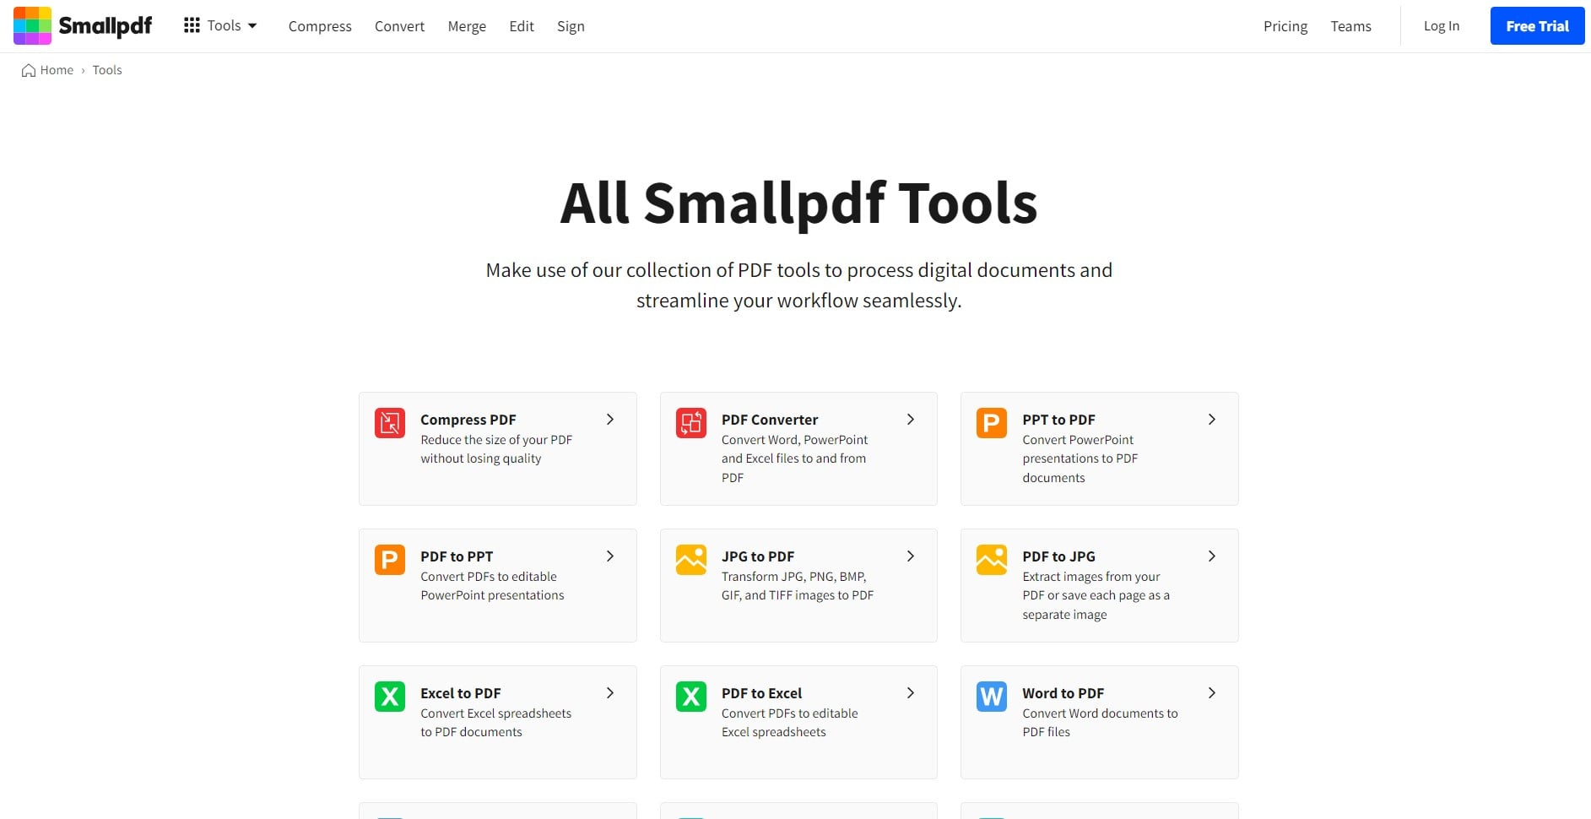
Task: Open the Tools dropdown menu
Action: coord(224,25)
